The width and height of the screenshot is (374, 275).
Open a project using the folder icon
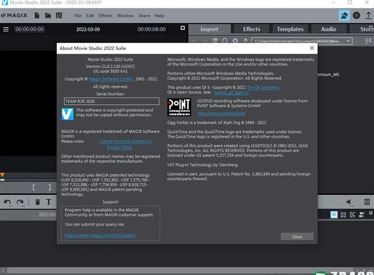tap(48, 16)
